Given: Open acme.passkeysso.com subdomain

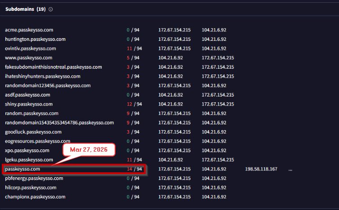Looking at the screenshot, I should coord(29,30).
